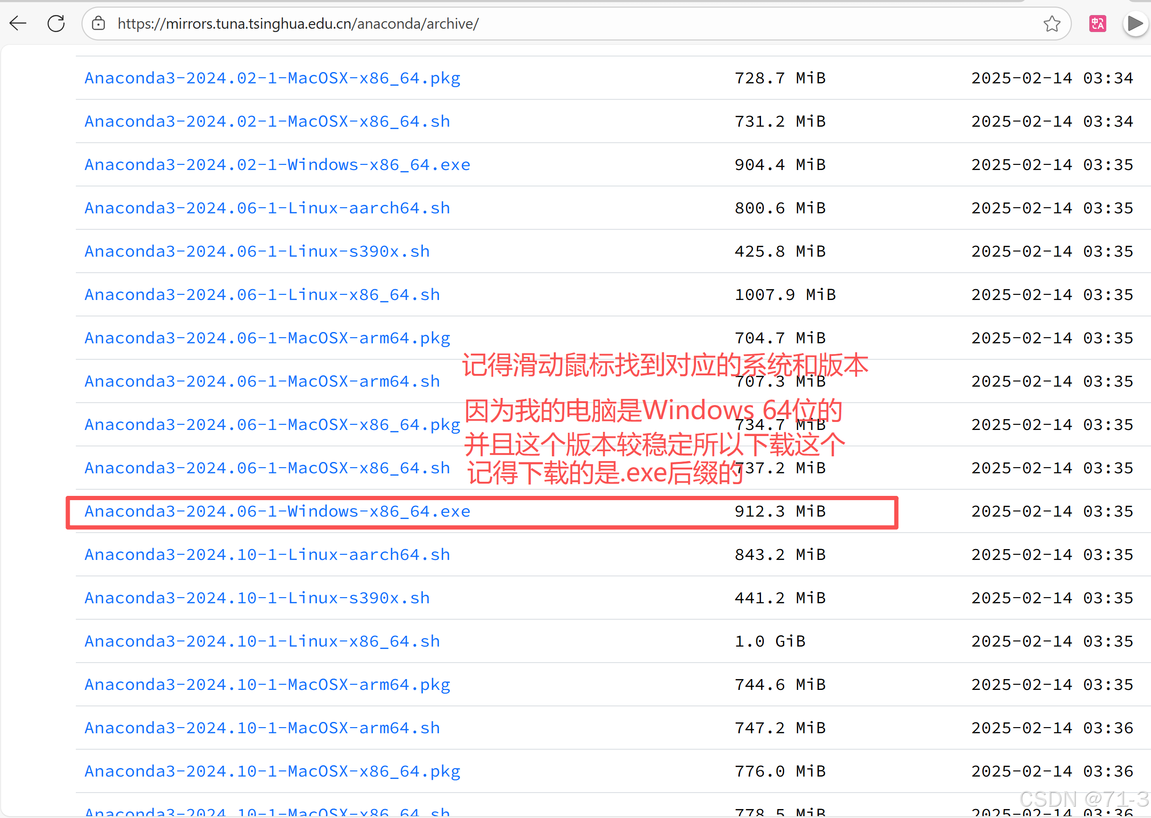Select the date for Anaconda3-2024.06-1-Linux-s390x.sh
Image resolution: width=1151 pixels, height=818 pixels.
pos(1052,251)
